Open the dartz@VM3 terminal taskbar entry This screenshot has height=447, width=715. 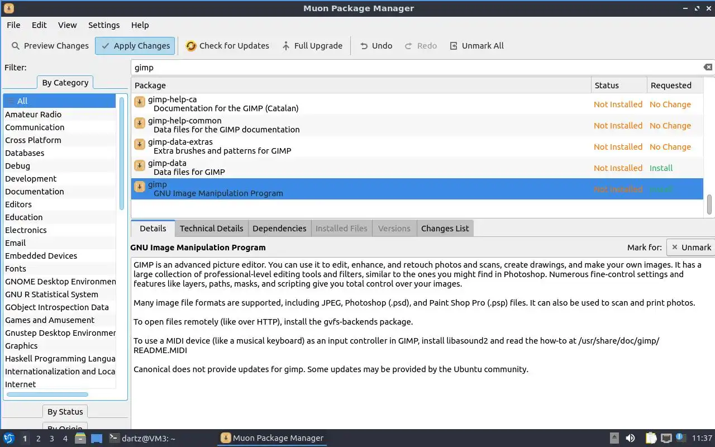click(x=142, y=439)
